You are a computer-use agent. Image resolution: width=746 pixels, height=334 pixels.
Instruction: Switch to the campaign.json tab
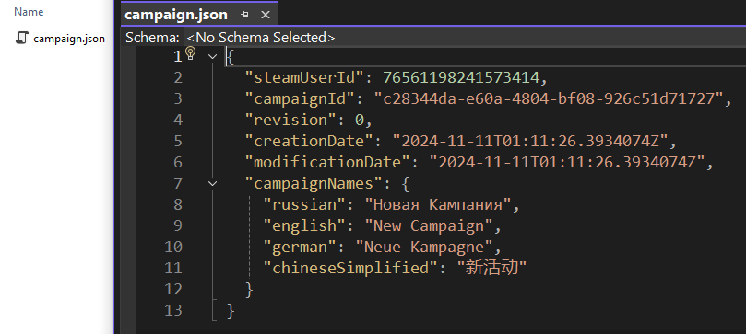(176, 15)
